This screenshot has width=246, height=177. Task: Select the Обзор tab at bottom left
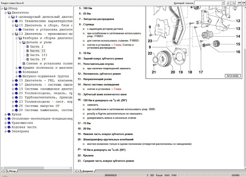click(12, 171)
